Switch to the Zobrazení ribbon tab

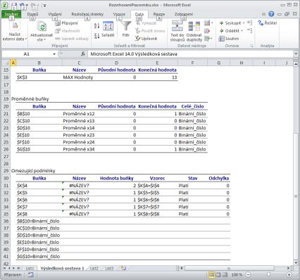tap(184, 14)
